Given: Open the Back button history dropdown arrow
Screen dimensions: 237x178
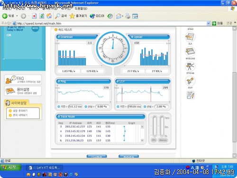Looking at the screenshot, I should pyautogui.click(x=17, y=16).
